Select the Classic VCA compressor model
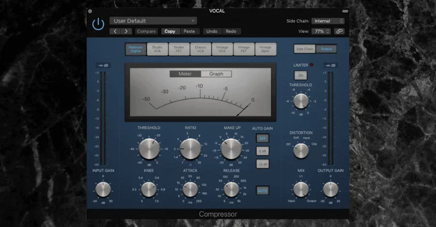Image resolution: width=436 pixels, height=227 pixels. pos(201,49)
